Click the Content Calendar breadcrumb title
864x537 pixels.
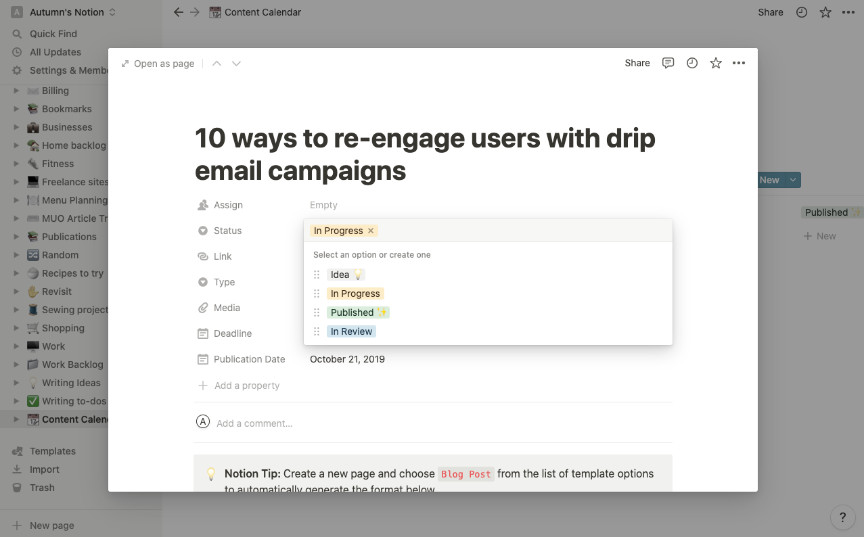point(263,12)
